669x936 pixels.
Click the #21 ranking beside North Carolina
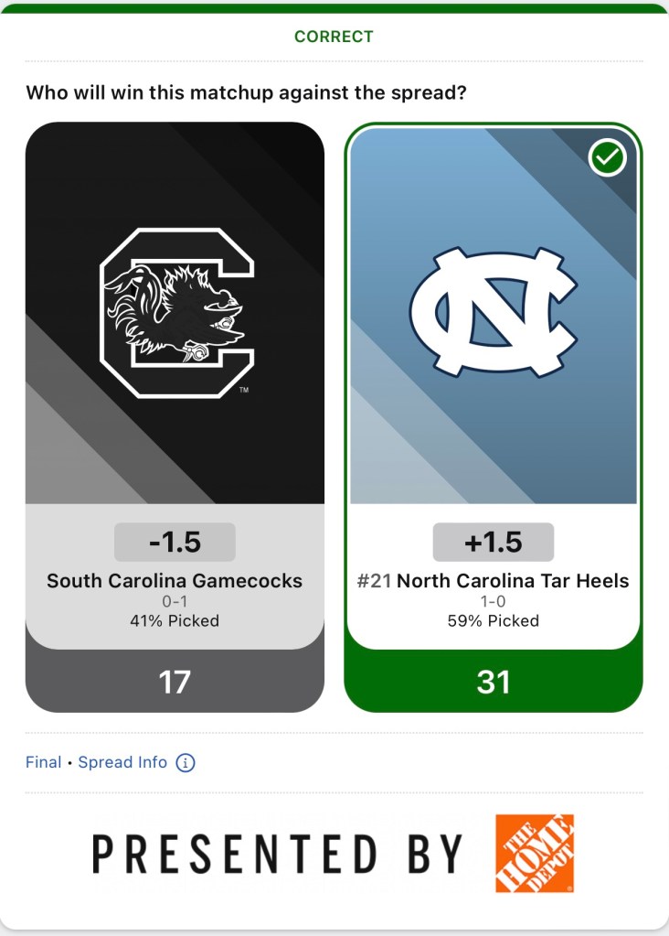[373, 581]
